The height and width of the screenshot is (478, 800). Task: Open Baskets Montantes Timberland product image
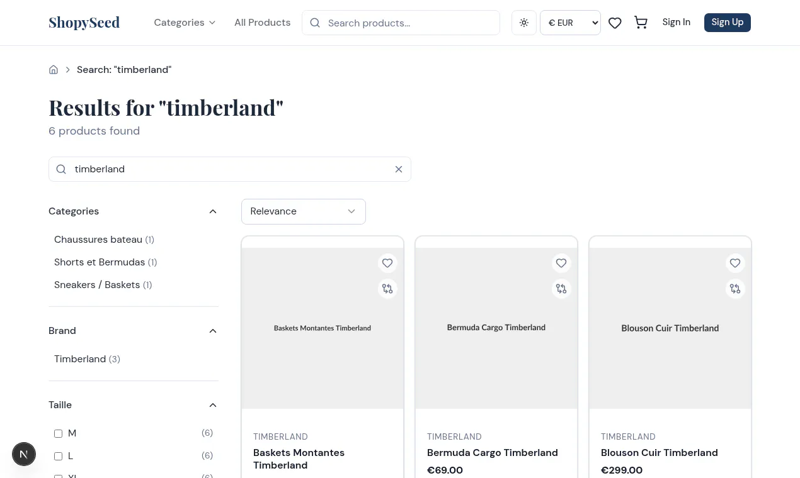click(x=323, y=328)
